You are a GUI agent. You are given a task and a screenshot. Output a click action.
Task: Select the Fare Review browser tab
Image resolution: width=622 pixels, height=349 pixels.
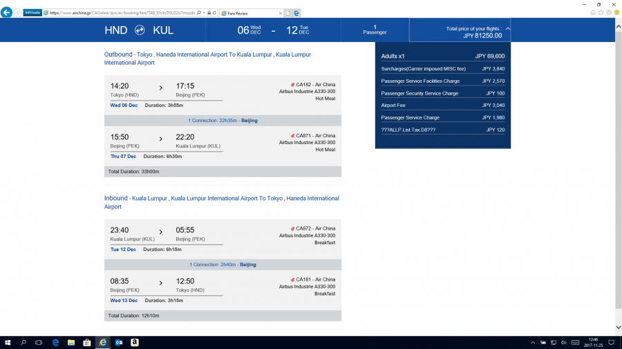[x=249, y=12]
